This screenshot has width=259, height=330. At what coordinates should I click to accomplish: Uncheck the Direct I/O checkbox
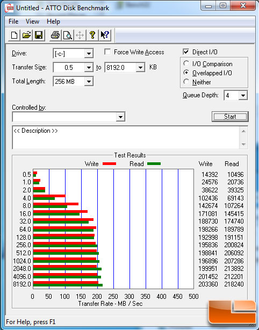[186, 52]
